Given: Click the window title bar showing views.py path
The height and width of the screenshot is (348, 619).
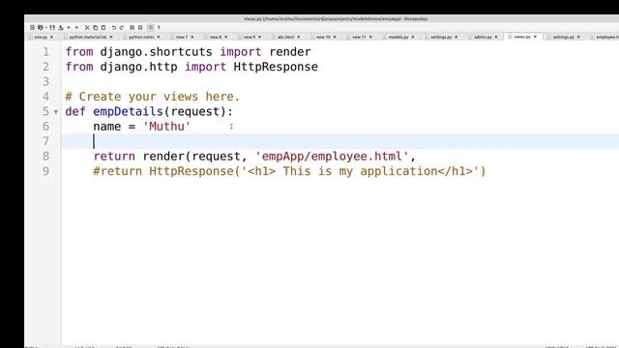Looking at the screenshot, I should coord(336,18).
